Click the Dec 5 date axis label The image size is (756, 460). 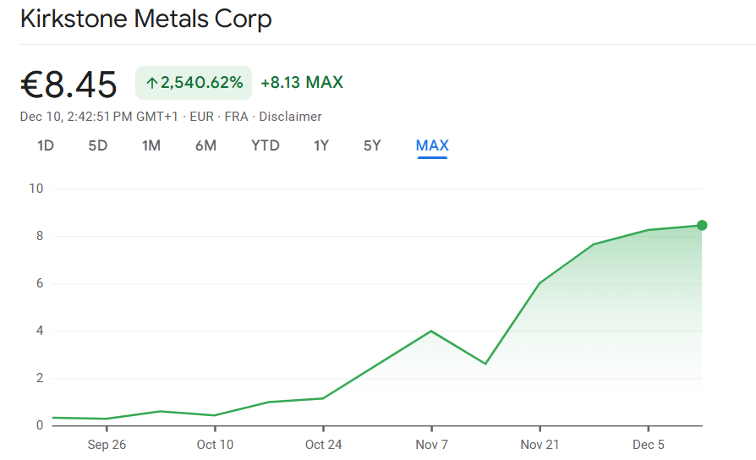click(648, 445)
